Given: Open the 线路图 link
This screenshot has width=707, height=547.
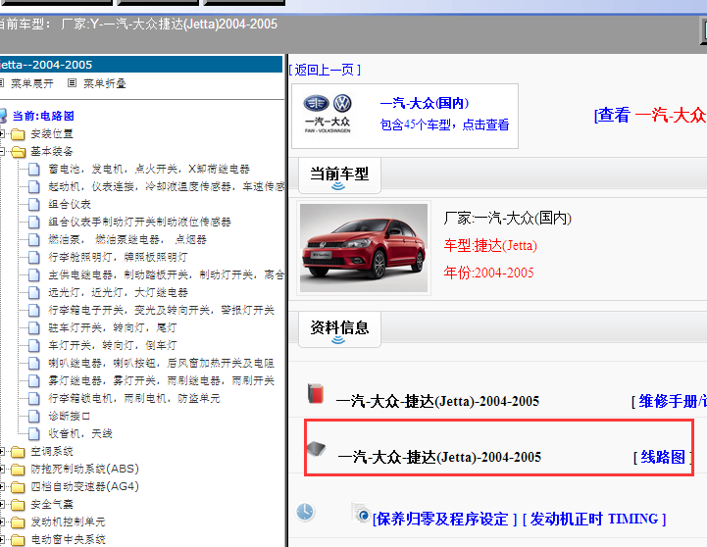Looking at the screenshot, I should pos(662,458).
